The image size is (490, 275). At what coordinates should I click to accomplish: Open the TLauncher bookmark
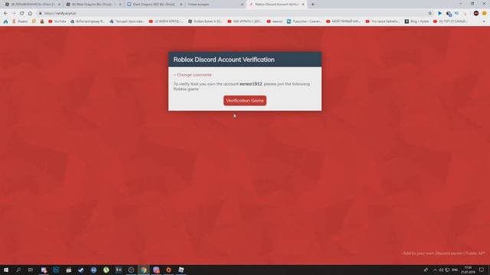pyautogui.click(x=304, y=21)
